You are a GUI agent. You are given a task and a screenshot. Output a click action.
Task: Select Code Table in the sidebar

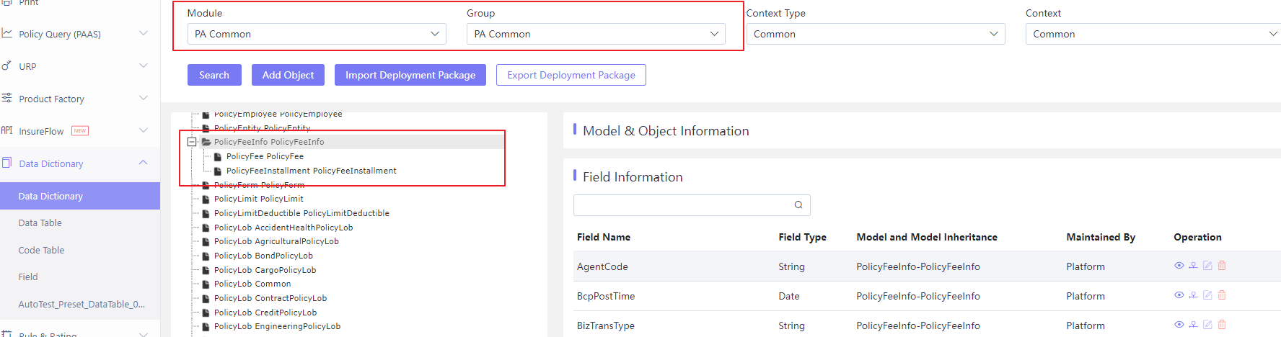click(41, 251)
